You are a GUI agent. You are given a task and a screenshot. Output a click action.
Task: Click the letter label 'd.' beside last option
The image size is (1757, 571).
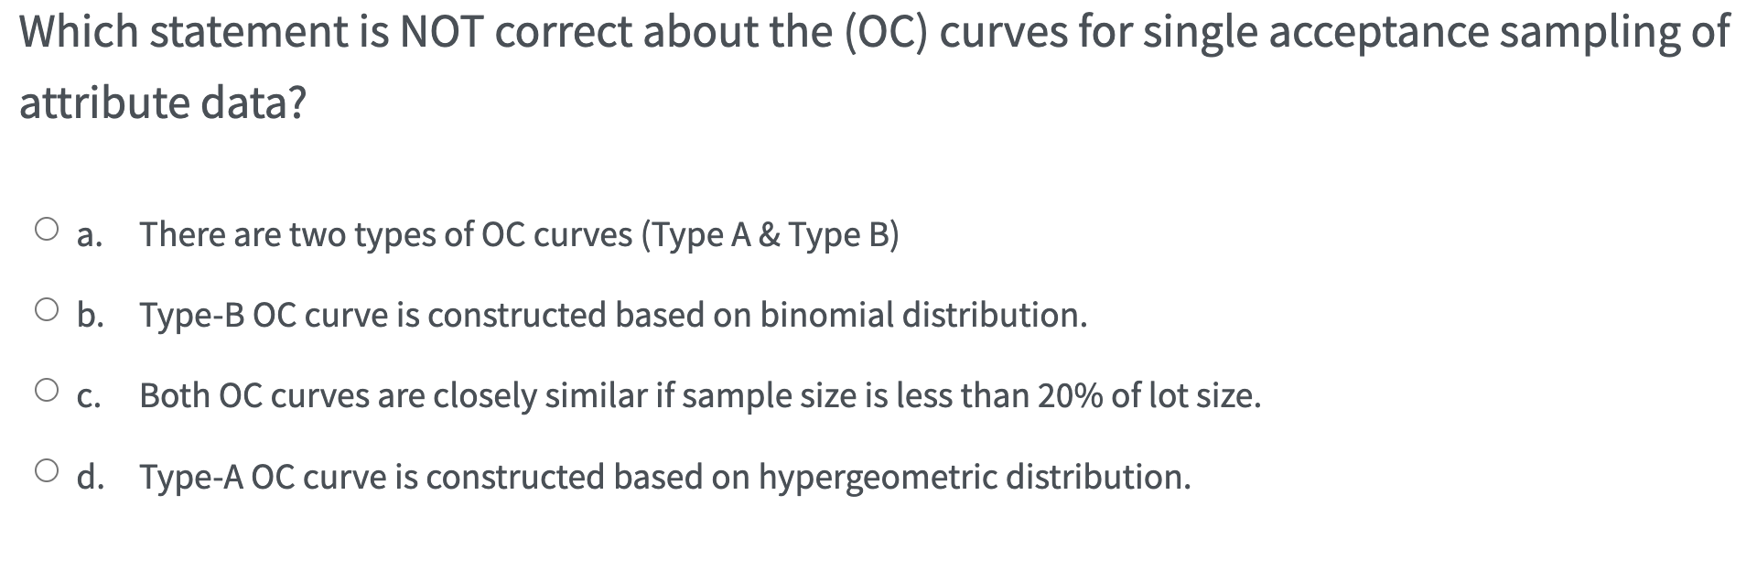[x=89, y=476]
